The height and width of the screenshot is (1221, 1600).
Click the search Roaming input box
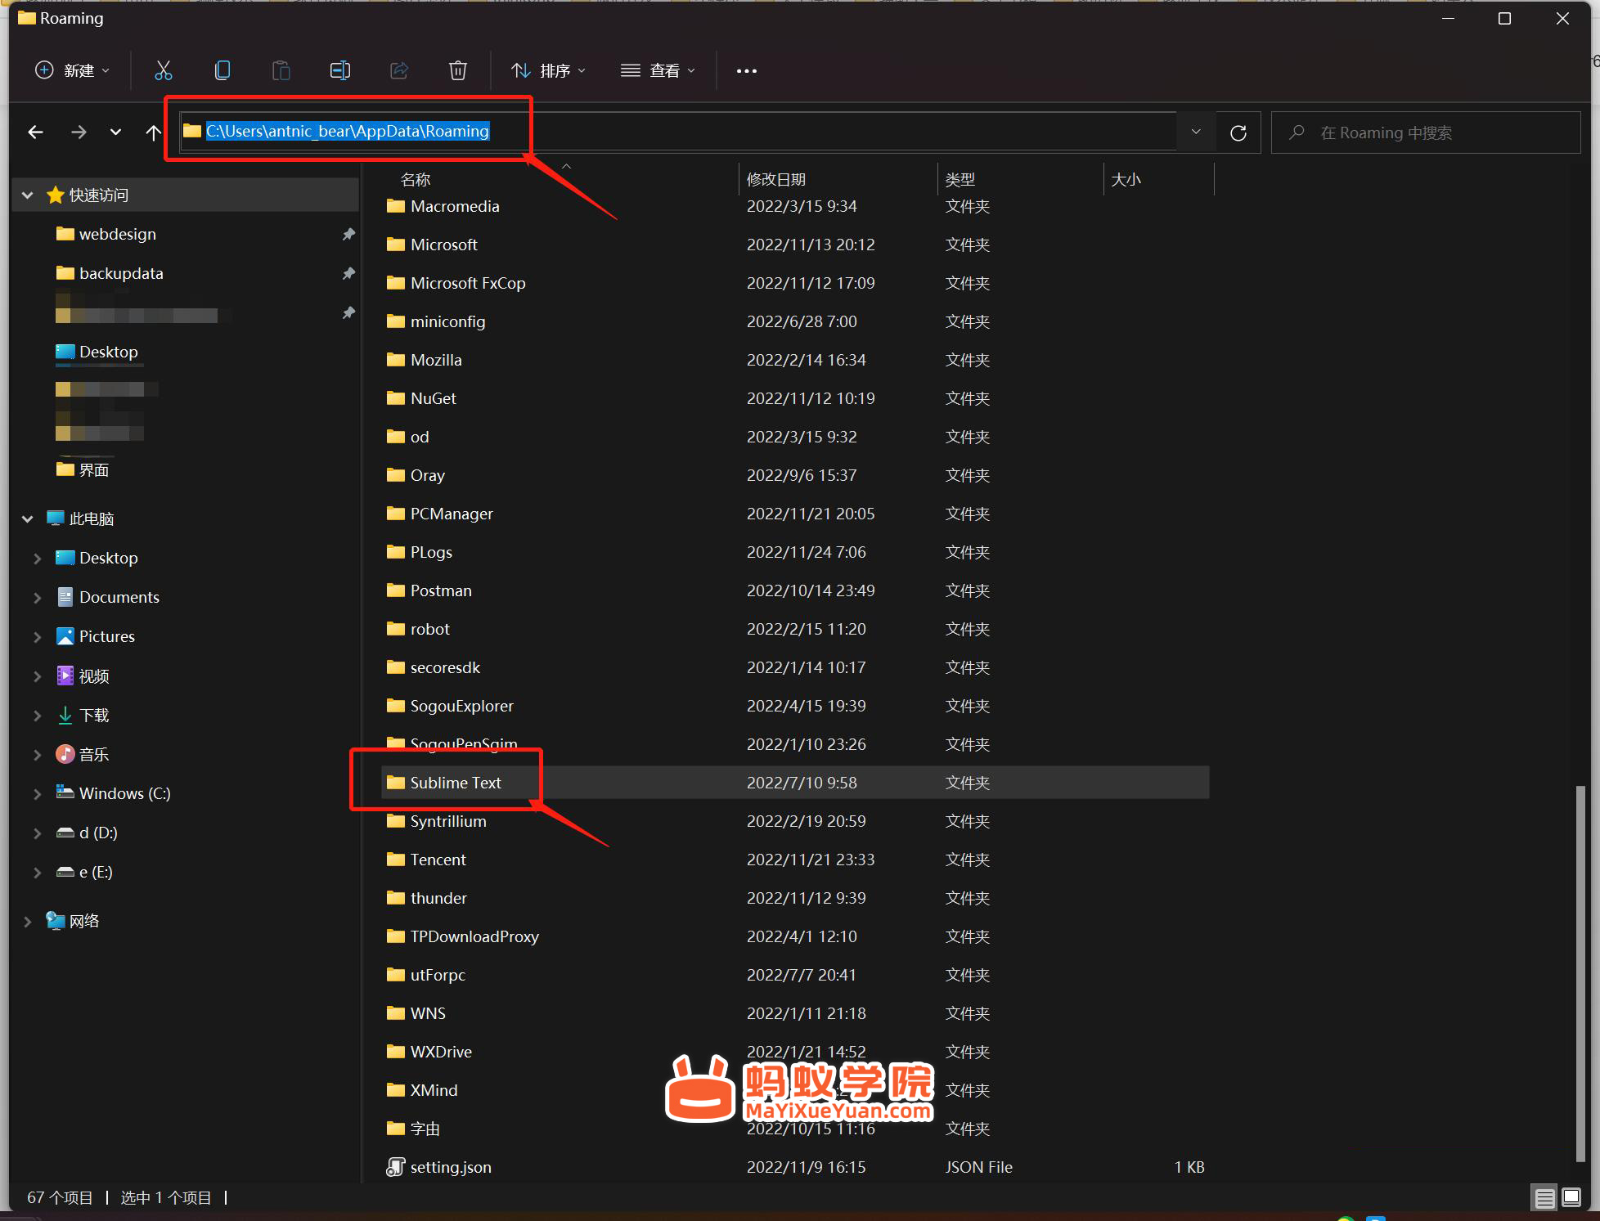(x=1426, y=132)
